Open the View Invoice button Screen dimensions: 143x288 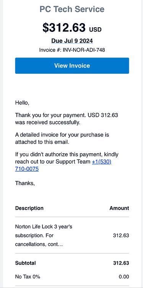pos(72,66)
